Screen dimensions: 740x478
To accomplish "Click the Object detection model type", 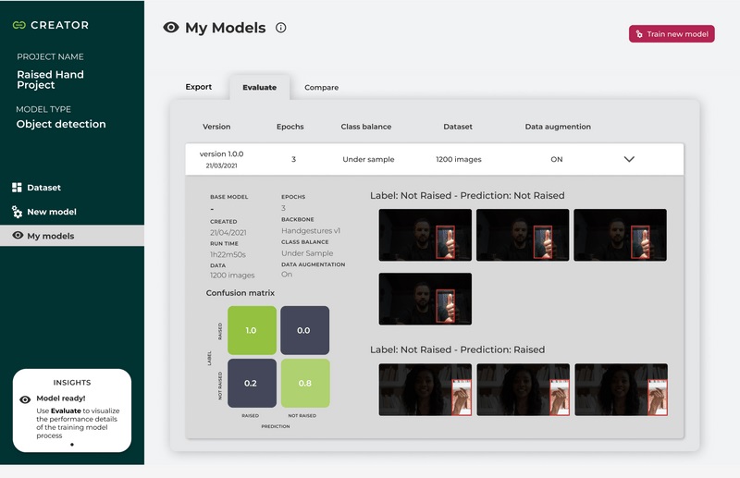I will pyautogui.click(x=61, y=124).
